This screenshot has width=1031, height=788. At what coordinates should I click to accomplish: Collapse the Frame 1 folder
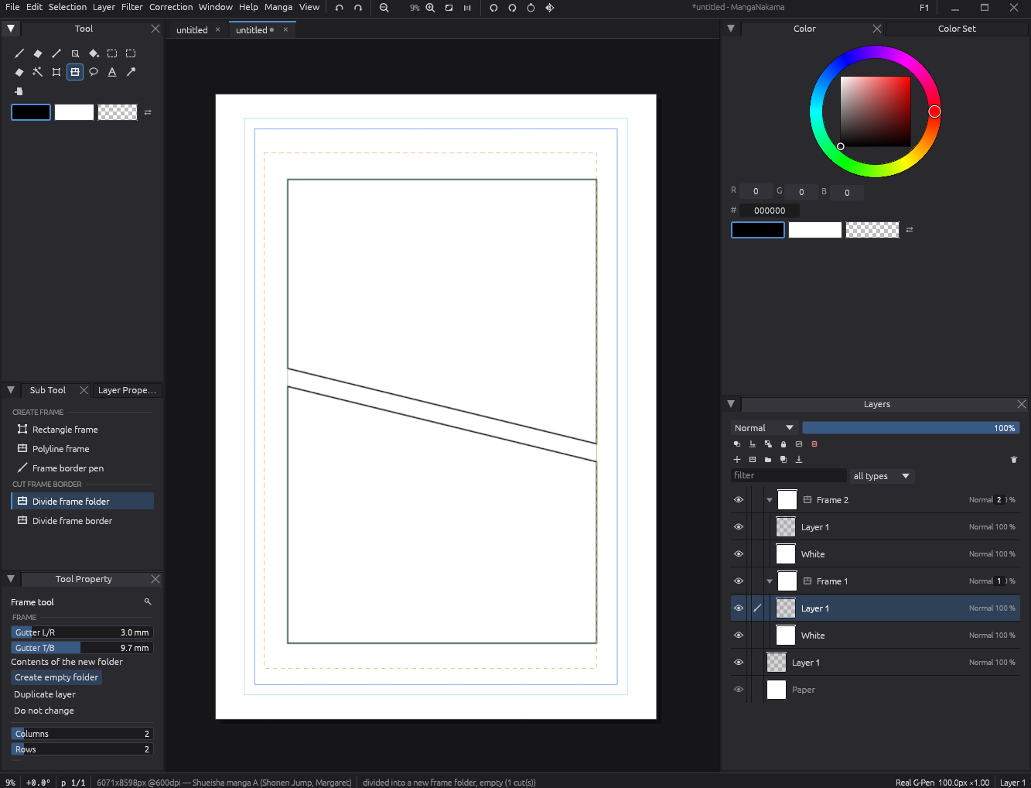(770, 581)
